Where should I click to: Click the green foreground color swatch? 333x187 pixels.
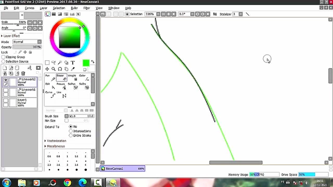(x=86, y=63)
